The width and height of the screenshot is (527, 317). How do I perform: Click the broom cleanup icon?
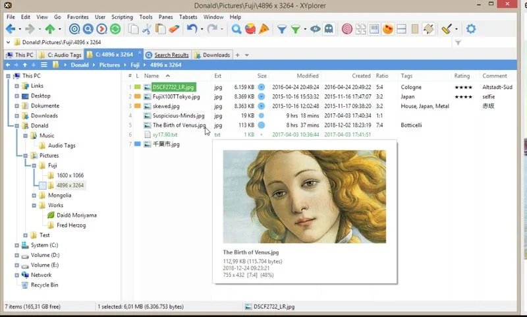tap(447, 29)
